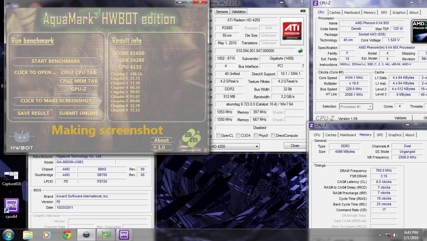Click SUBMIT ONLINE in AquaMark
427x241 pixels.
pyautogui.click(x=78, y=113)
